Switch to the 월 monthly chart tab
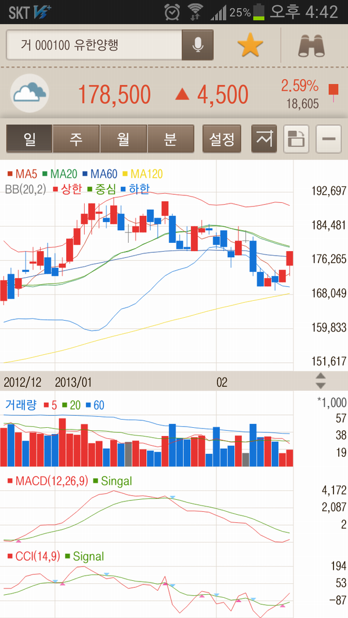 (x=124, y=139)
